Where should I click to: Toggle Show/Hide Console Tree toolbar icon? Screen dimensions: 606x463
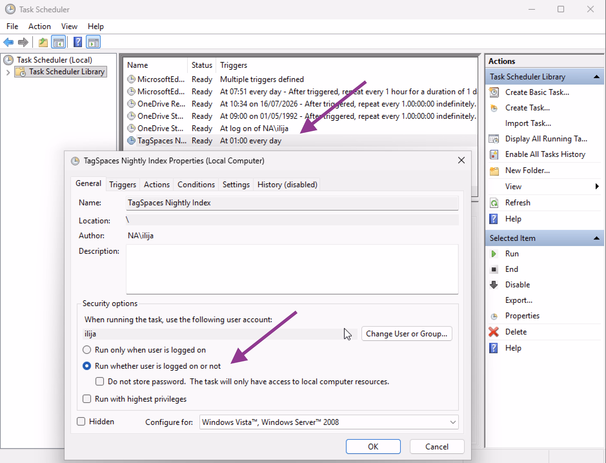click(x=58, y=42)
